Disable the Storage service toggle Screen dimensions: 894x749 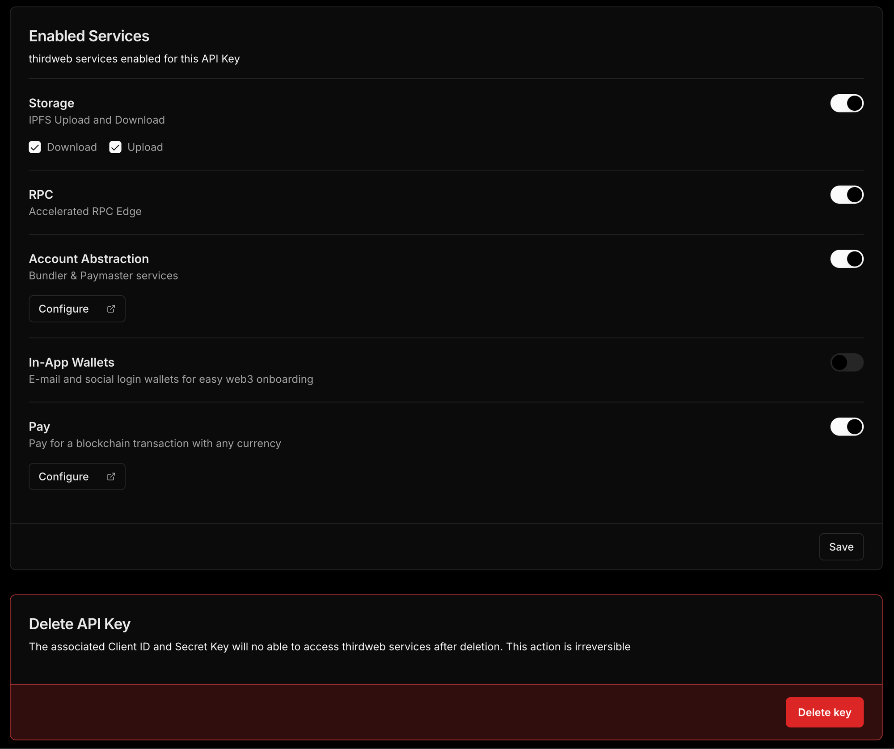(x=847, y=103)
